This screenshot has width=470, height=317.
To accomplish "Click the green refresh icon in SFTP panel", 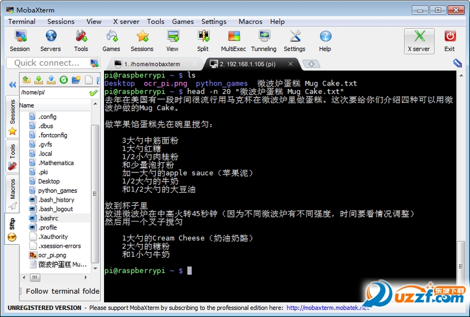I will [63, 80].
